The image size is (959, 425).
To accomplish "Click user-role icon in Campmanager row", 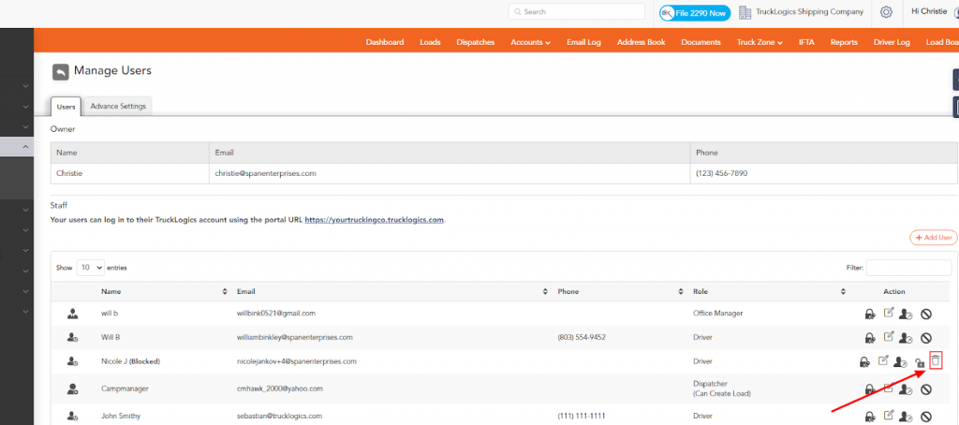I will tap(906, 388).
